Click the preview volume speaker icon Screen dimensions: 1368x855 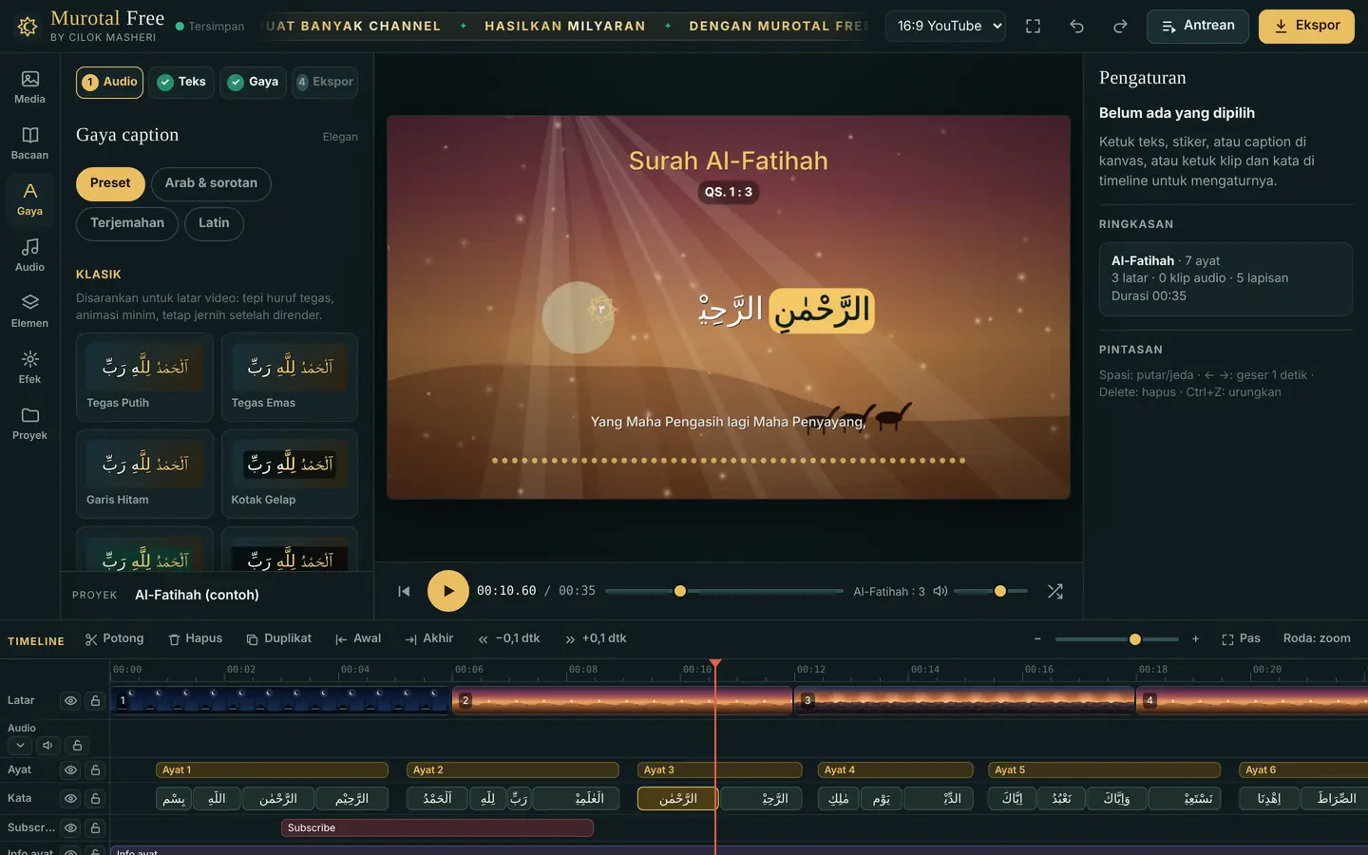click(x=940, y=591)
